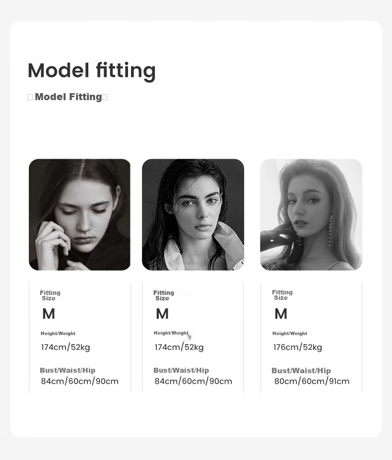Click first model's 84cm/60cm/90cm measurements

[79, 381]
